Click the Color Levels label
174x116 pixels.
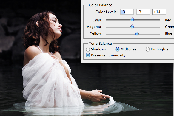coord(106,12)
